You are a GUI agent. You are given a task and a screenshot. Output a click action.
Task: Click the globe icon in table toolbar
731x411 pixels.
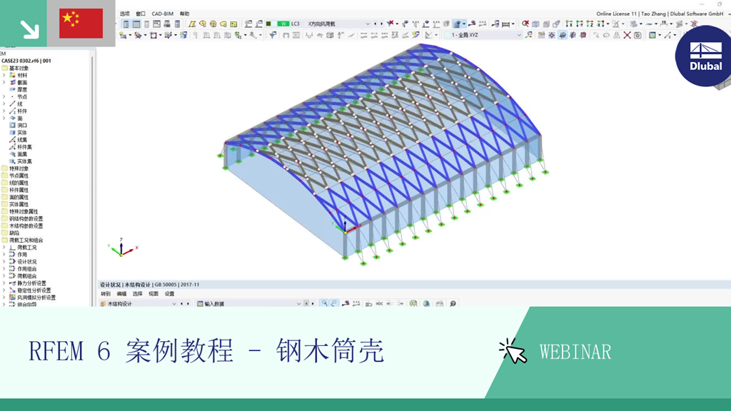click(x=427, y=304)
